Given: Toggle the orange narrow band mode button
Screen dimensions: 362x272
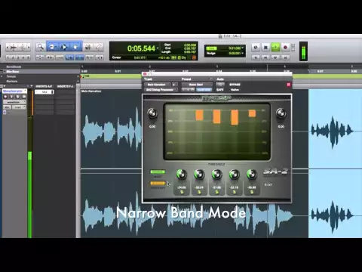Looking at the screenshot, I should pyautogui.click(x=158, y=183).
